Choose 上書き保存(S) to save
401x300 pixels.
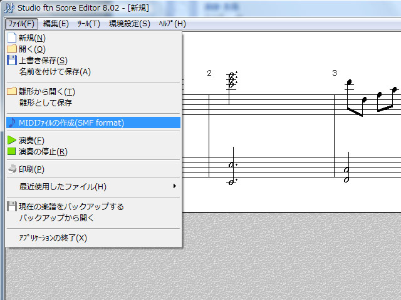(x=93, y=61)
